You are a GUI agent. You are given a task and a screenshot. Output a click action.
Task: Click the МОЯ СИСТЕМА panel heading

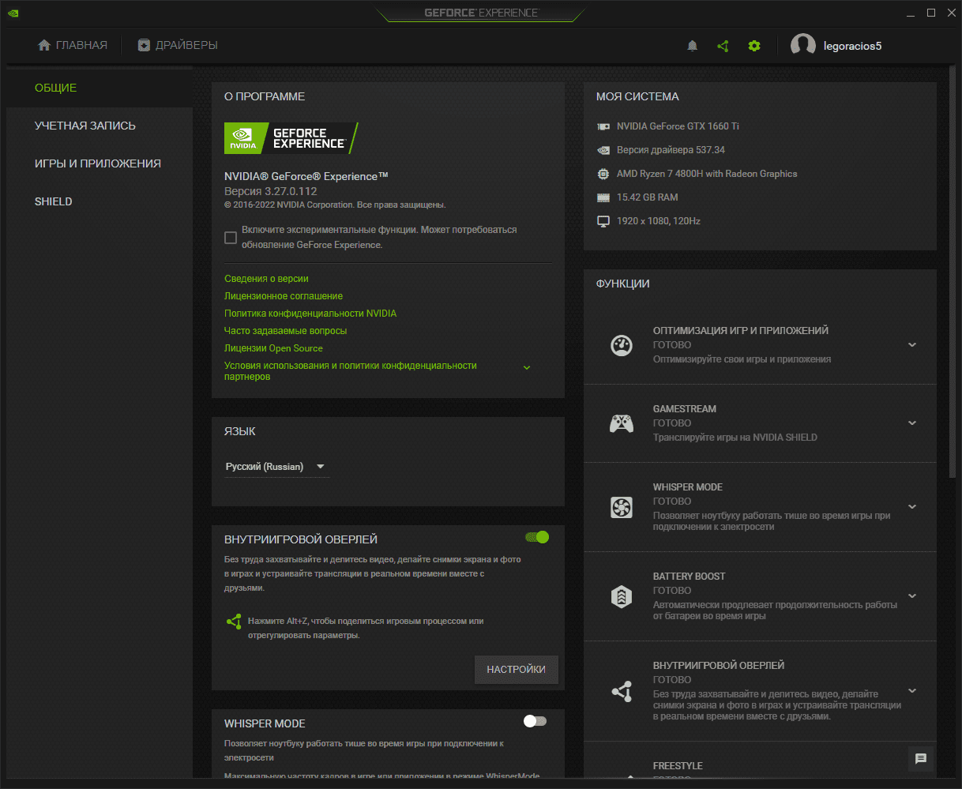tap(637, 96)
